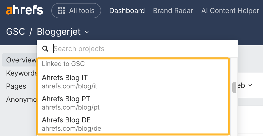Focus the Search projects field
Image resolution: width=263 pixels, height=136 pixels.
point(141,49)
